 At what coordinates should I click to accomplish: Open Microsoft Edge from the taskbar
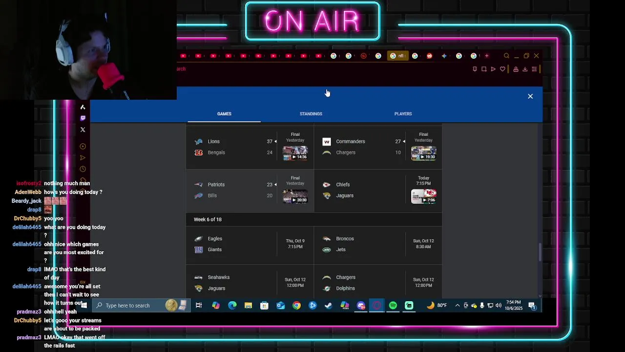[x=232, y=306]
